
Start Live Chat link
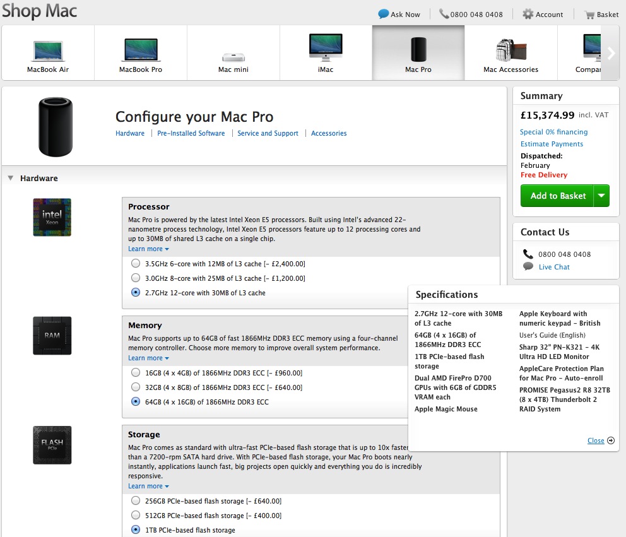point(554,267)
